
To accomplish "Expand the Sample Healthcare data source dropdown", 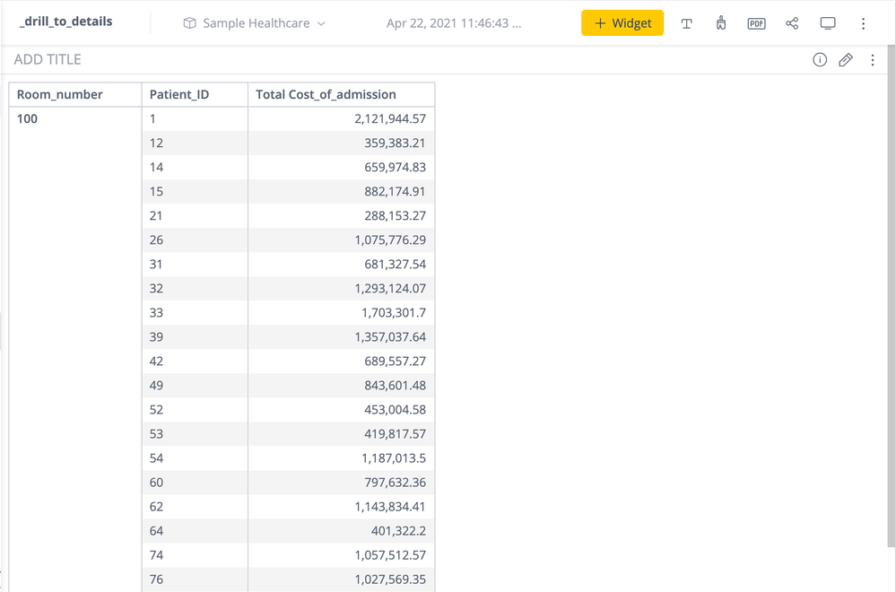I will tap(321, 23).
